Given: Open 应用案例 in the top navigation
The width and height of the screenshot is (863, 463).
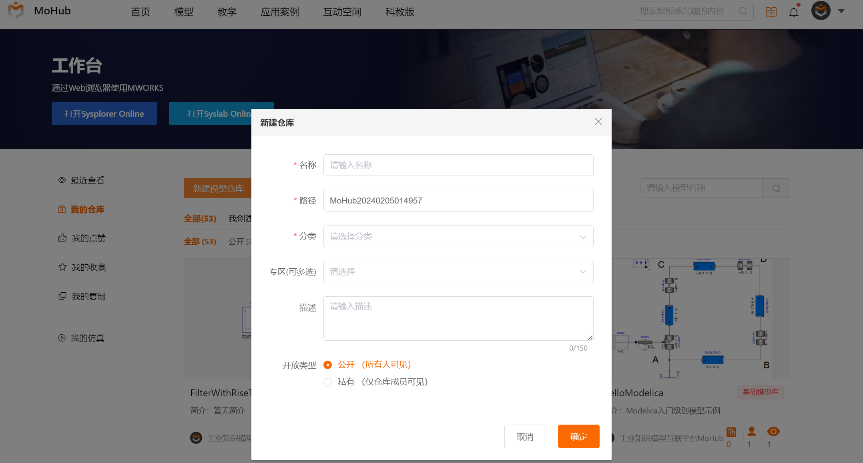Looking at the screenshot, I should [x=280, y=12].
